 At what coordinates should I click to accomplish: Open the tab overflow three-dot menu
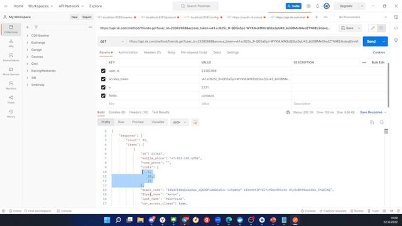pyautogui.click(x=325, y=17)
